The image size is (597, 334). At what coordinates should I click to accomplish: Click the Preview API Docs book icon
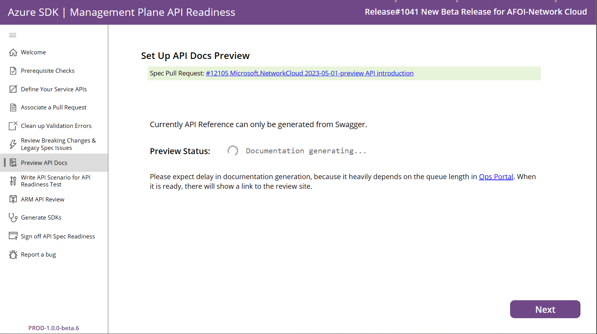pos(12,162)
